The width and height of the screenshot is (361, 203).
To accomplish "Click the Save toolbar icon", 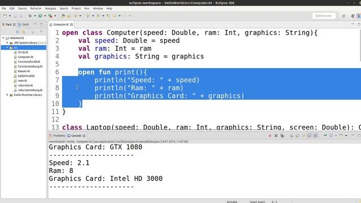I will 15,16.
